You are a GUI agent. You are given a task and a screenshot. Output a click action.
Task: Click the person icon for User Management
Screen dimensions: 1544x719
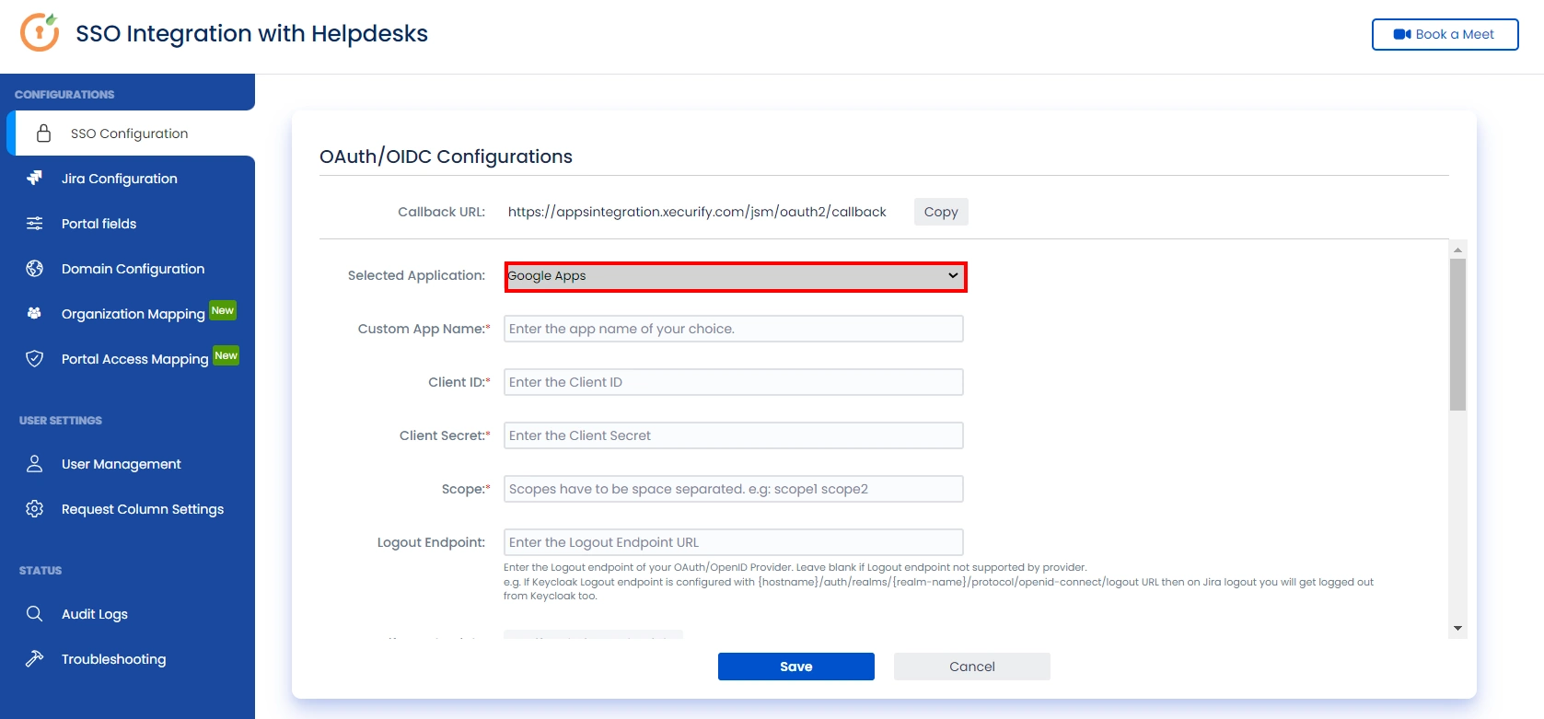click(x=34, y=463)
